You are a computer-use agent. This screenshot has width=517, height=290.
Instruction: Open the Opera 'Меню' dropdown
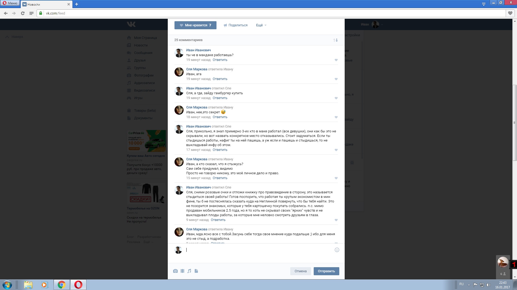pyautogui.click(x=10, y=3)
